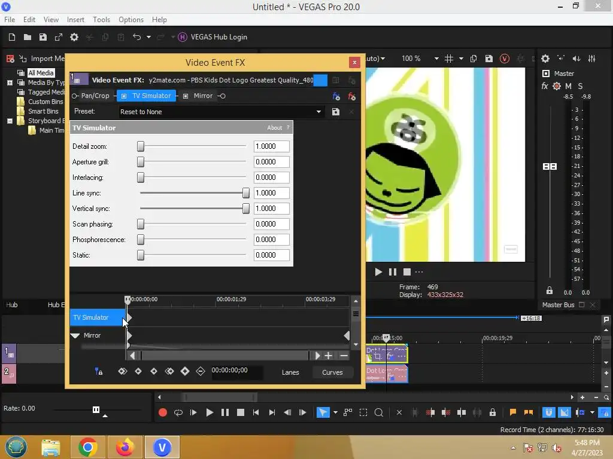Open the Options menu
Screen dimensions: 613x459
[131, 20]
